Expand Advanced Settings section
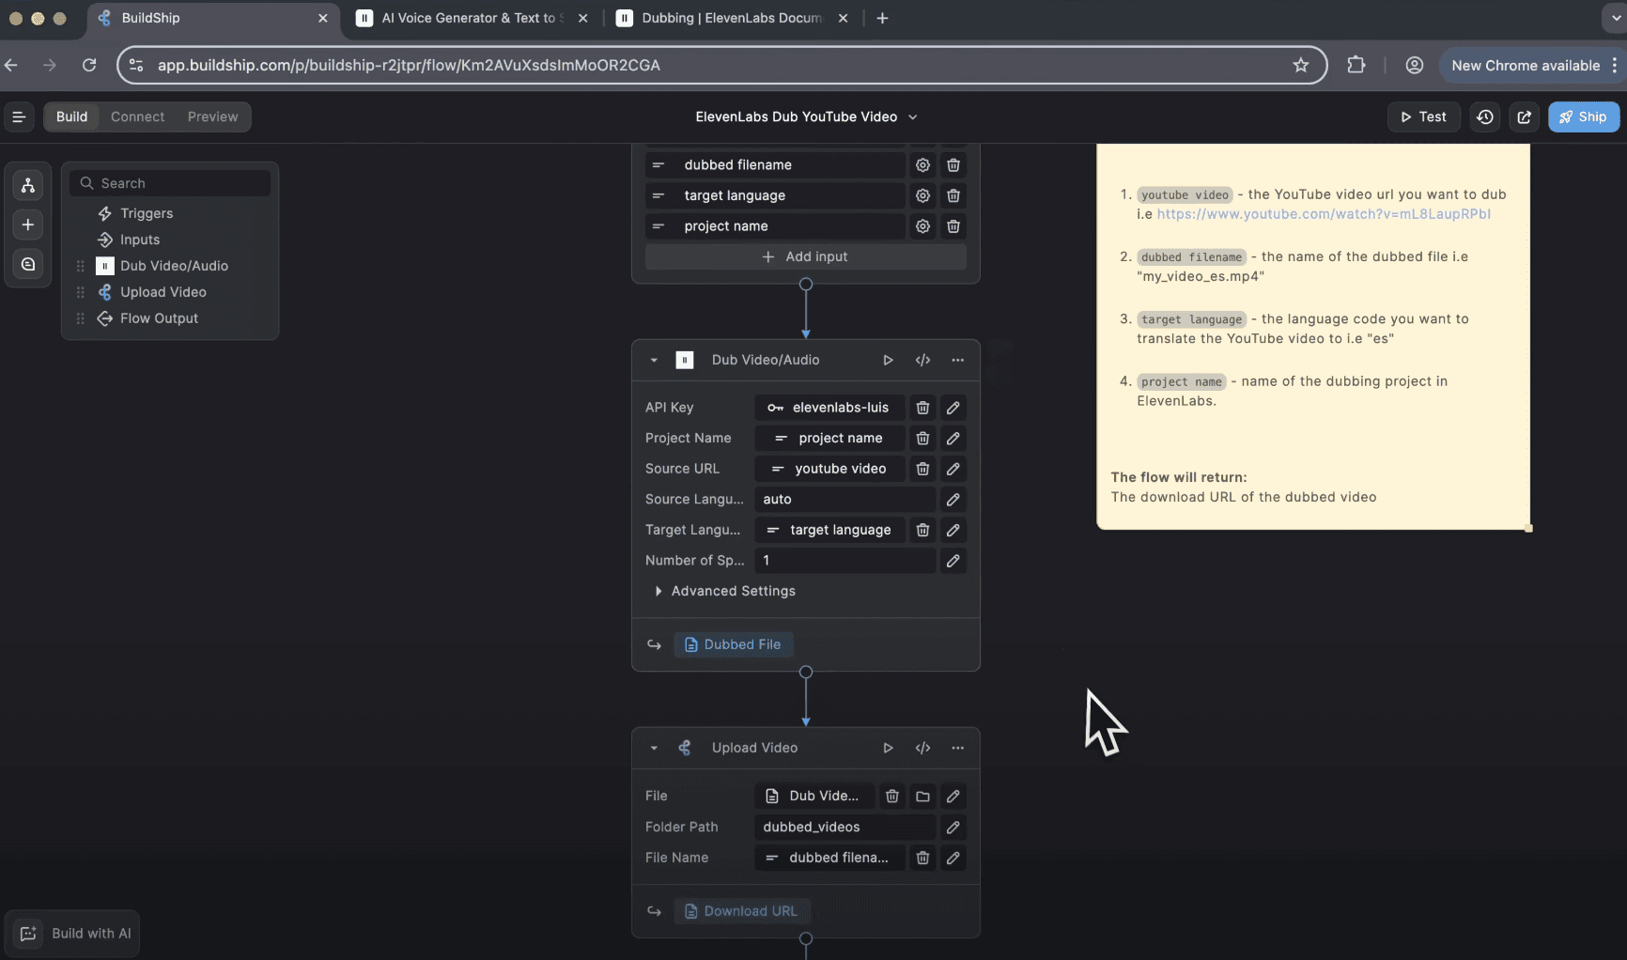The image size is (1627, 960). click(x=724, y=591)
